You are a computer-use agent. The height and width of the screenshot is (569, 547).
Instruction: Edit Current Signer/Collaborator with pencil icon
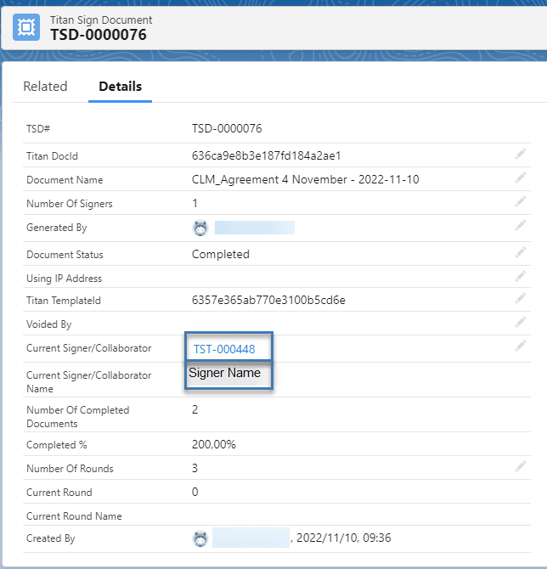pos(520,346)
